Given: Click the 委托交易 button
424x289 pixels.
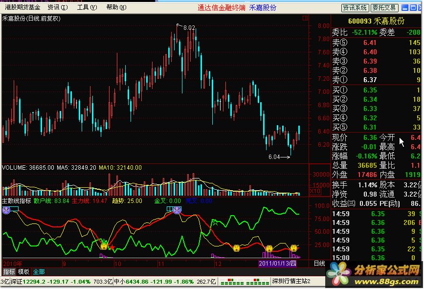Looking at the screenshot, I should (384, 7).
